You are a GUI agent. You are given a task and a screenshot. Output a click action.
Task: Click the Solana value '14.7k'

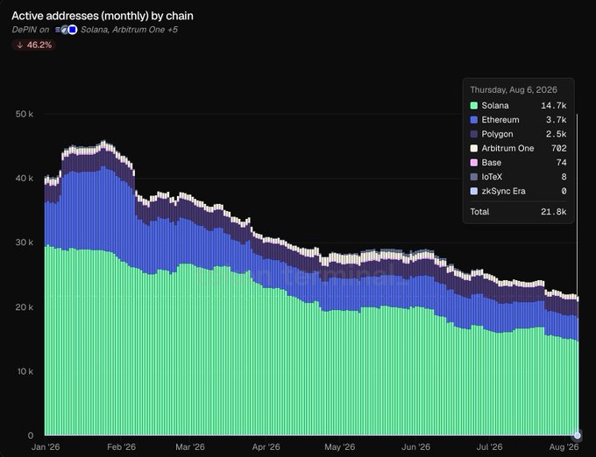[x=554, y=106]
